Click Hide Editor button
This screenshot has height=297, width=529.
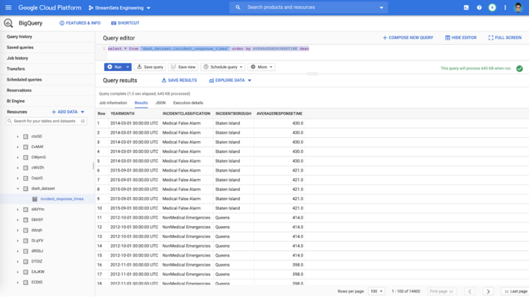(x=461, y=37)
